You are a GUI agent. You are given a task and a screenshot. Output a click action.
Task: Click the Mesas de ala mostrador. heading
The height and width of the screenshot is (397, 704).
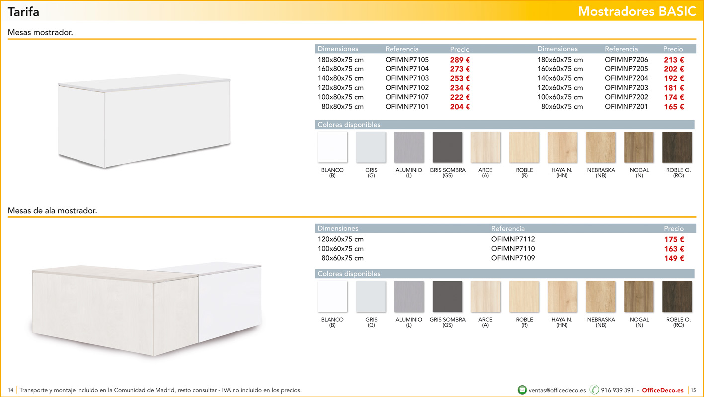pos(53,211)
